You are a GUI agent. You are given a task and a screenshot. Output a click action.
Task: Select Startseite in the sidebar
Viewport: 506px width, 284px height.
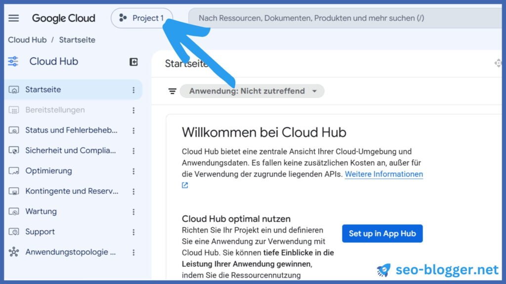pyautogui.click(x=74, y=90)
